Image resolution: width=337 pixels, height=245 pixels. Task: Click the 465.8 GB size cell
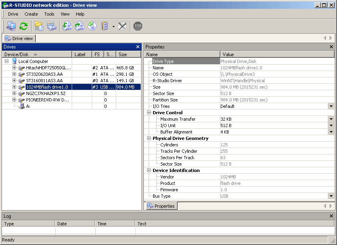click(x=128, y=68)
